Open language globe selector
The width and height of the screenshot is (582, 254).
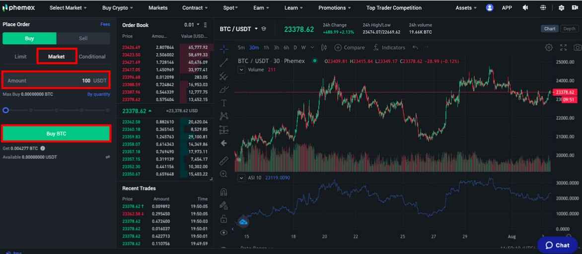click(x=543, y=7)
